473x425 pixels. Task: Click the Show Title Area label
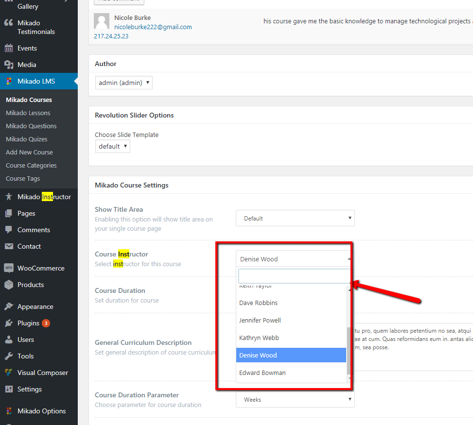119,209
